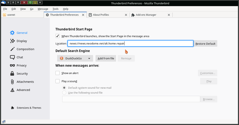239x125 pixels.
Task: Switch to the usenet tab
Action: coord(23,15)
